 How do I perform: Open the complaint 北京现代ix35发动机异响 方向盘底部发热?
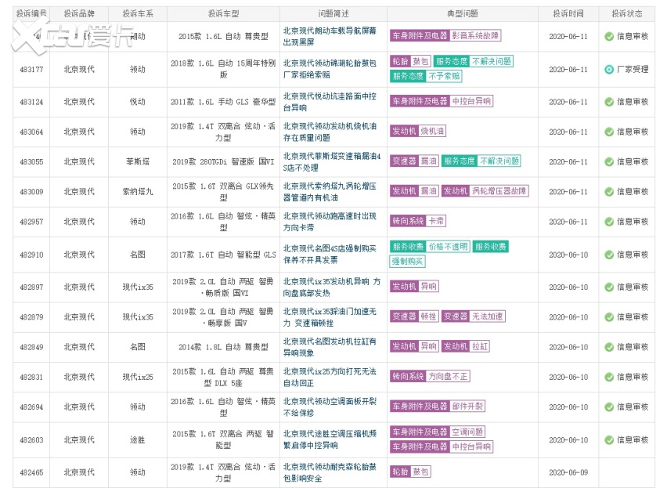[x=332, y=287]
